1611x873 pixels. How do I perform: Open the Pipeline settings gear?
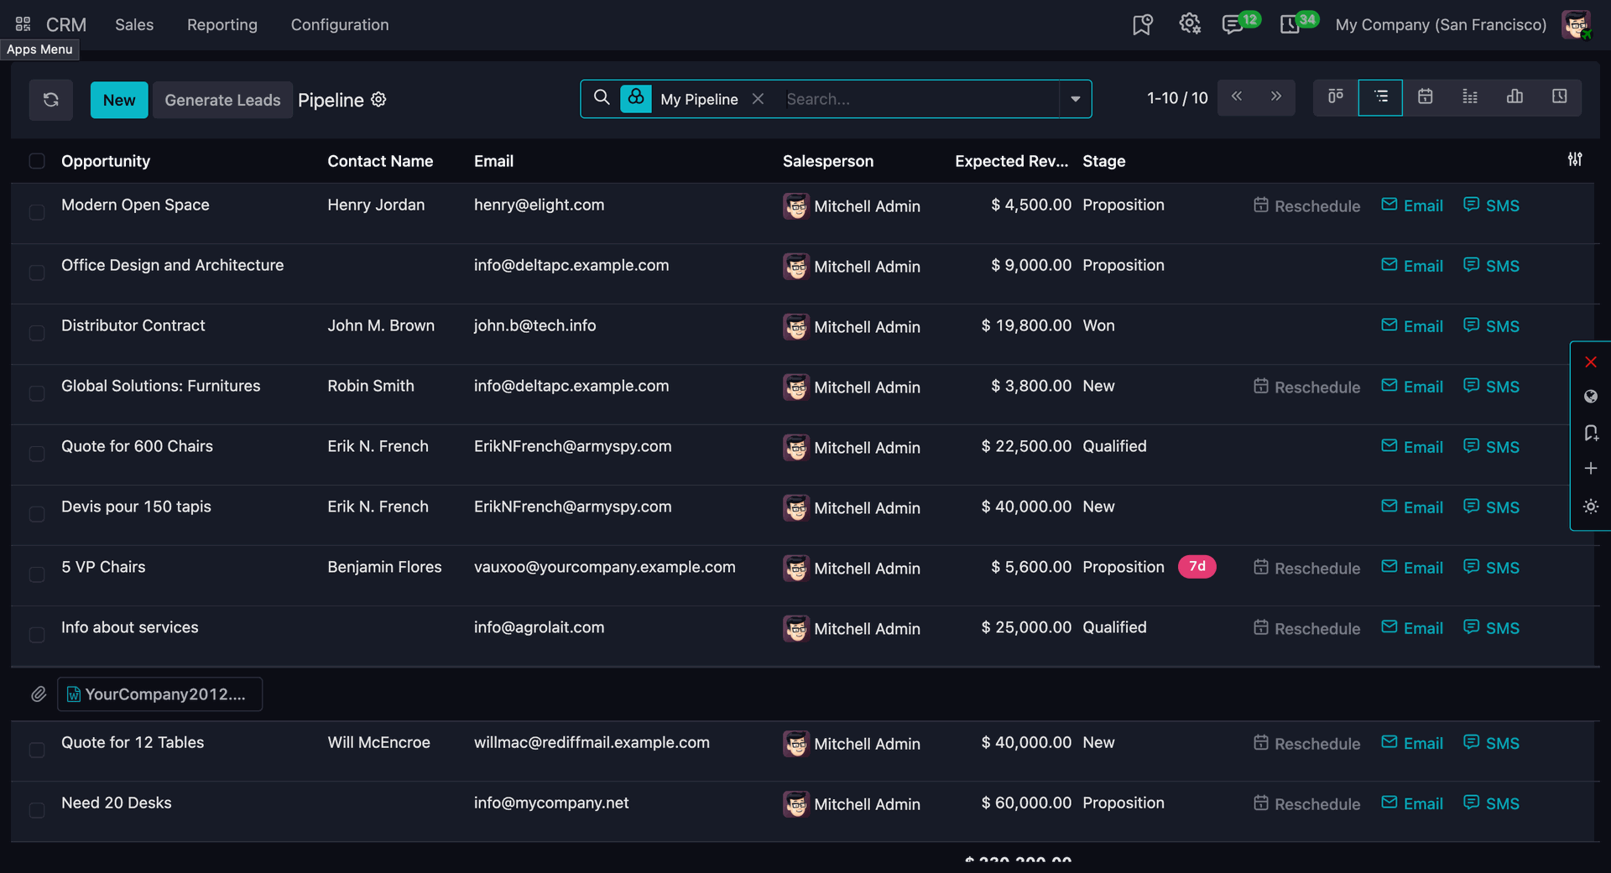point(378,100)
